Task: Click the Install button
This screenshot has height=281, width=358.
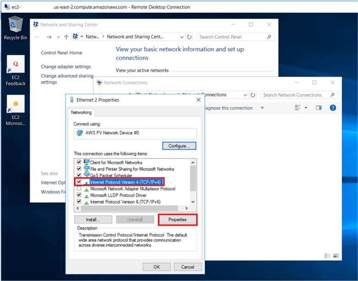Action: pos(93,220)
